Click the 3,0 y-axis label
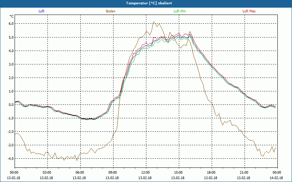292x182 pixels. coord(11,64)
